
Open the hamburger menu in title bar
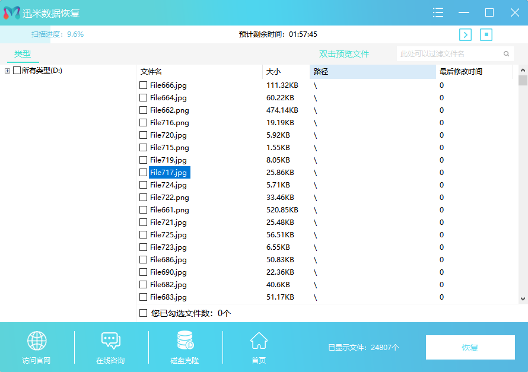tap(438, 12)
